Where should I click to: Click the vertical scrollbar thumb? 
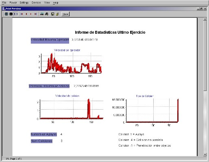coord(205,56)
